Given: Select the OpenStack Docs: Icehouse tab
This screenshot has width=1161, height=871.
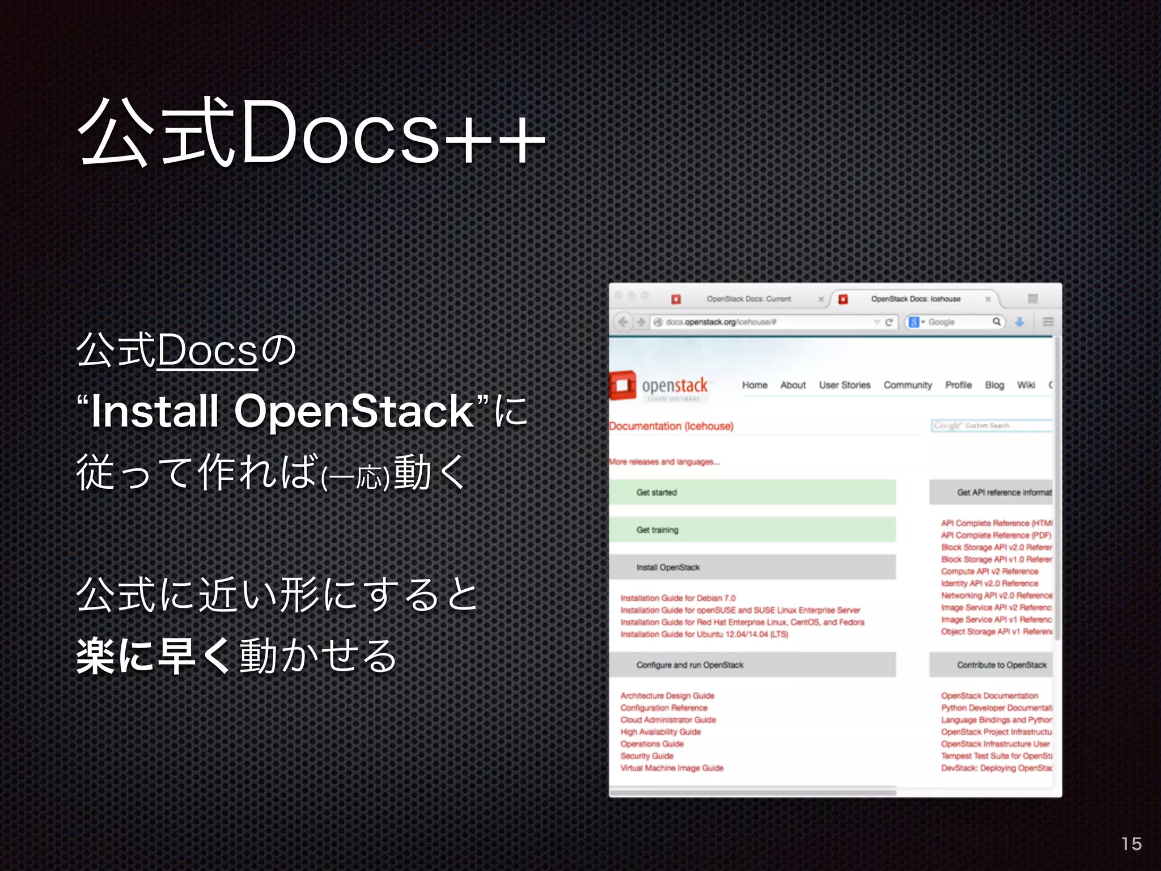Looking at the screenshot, I should point(915,299).
